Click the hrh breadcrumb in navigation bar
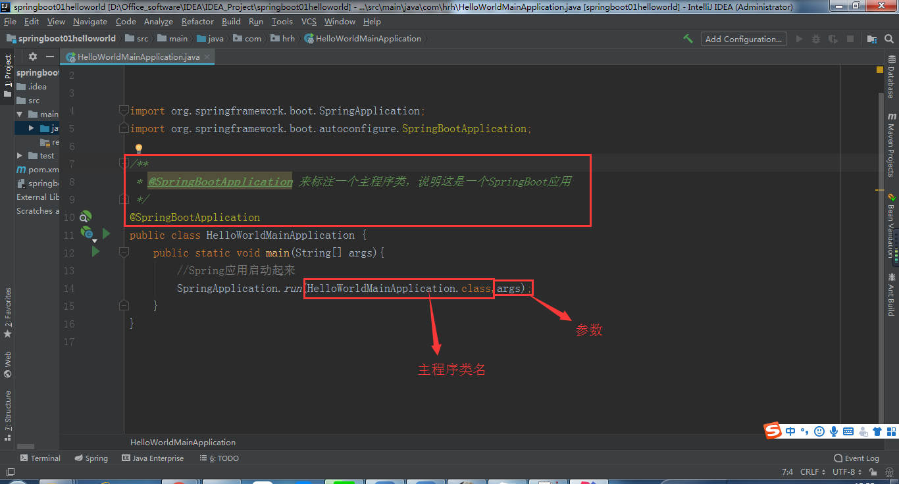 (282, 39)
